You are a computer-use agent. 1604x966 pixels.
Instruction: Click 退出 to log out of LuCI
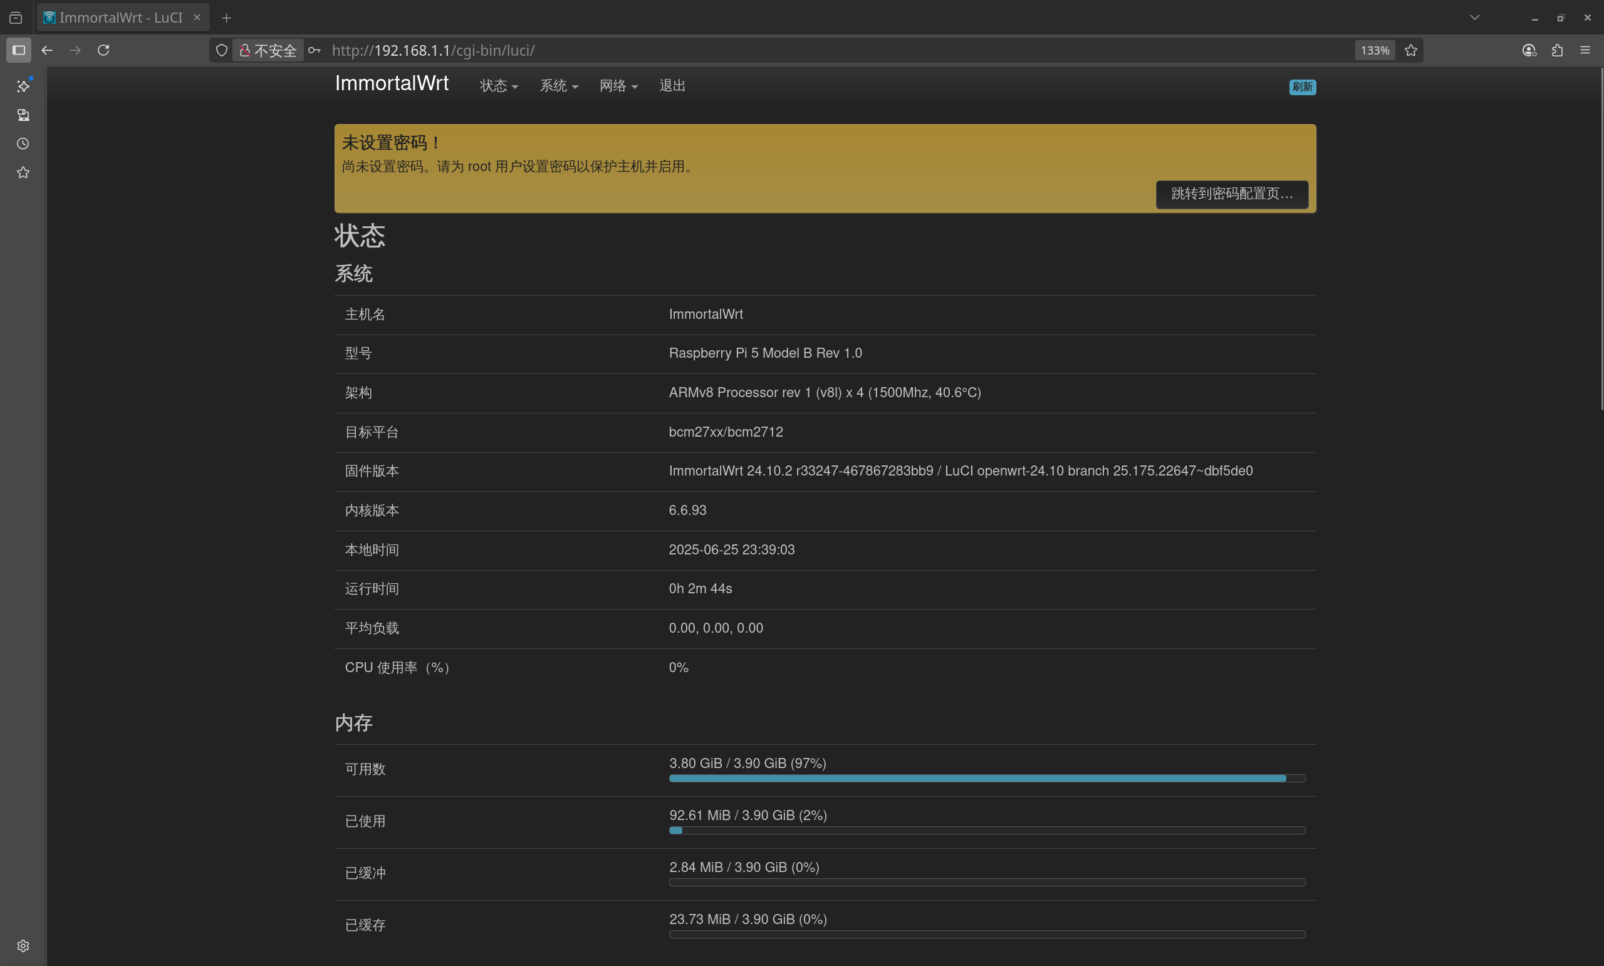672,86
